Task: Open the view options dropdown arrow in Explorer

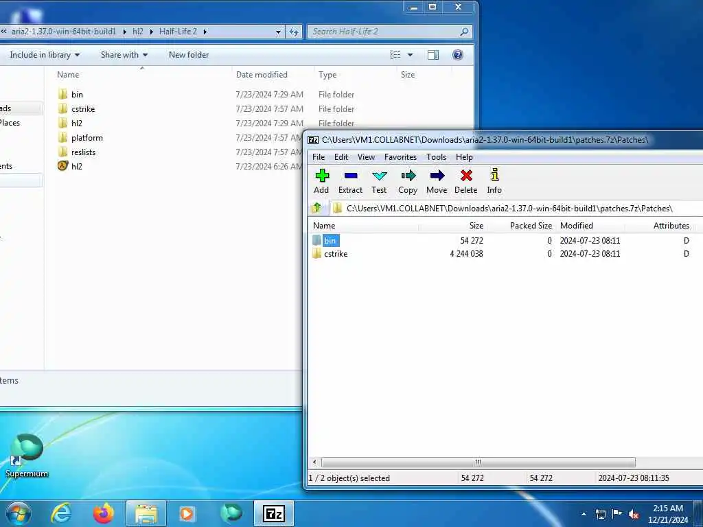Action: tap(410, 55)
